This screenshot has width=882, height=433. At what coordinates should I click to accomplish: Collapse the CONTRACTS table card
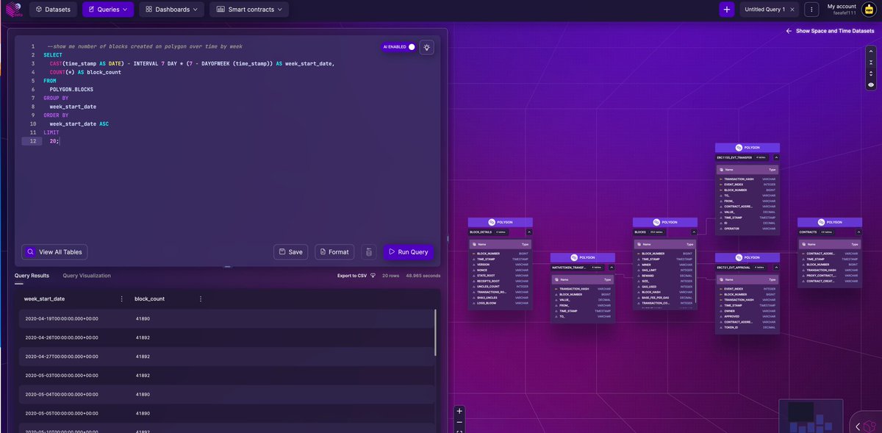[857, 232]
